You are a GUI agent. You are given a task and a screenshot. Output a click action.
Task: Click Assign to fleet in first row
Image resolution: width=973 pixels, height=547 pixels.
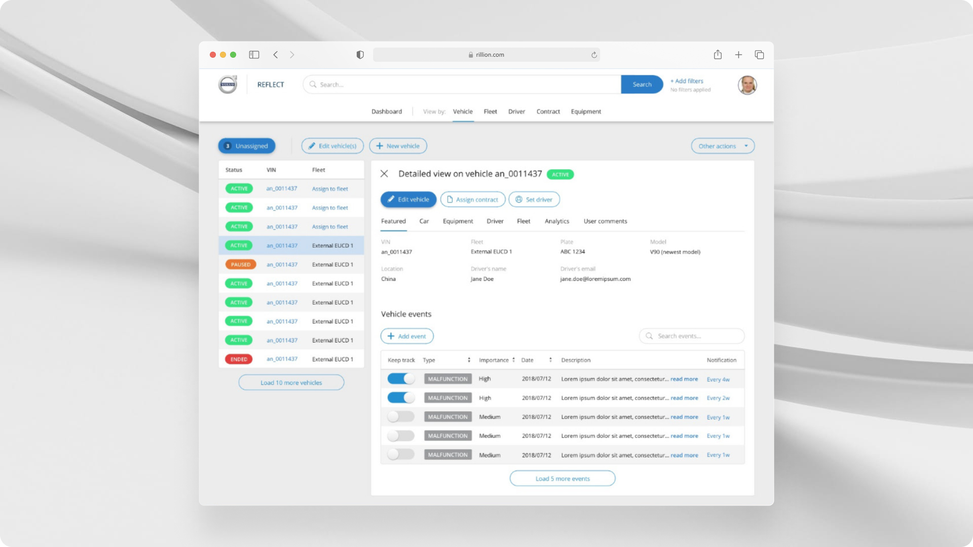pyautogui.click(x=330, y=189)
